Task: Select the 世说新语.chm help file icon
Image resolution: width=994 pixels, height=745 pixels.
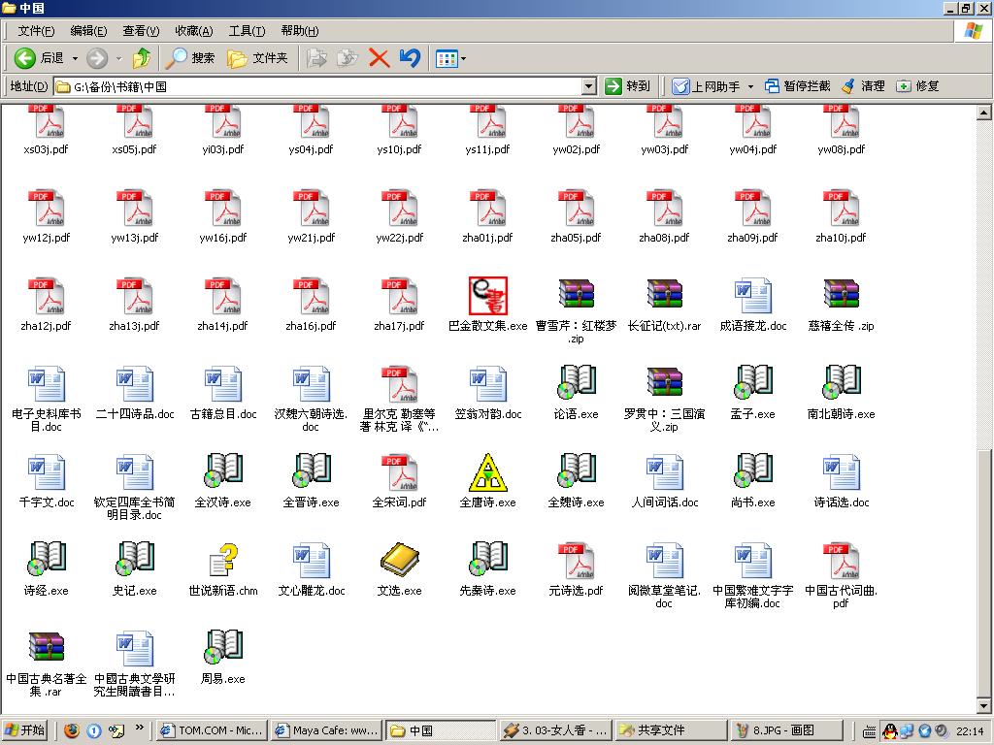Action: pyautogui.click(x=223, y=561)
